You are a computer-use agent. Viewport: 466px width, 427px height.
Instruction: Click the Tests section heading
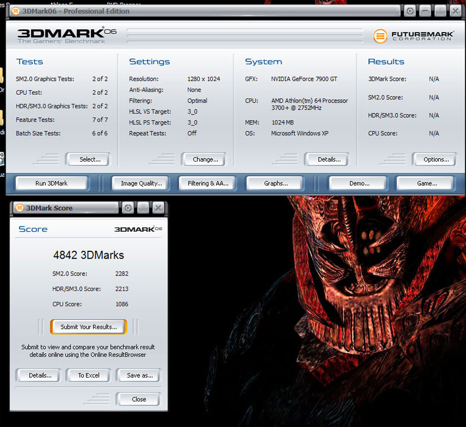pos(29,62)
